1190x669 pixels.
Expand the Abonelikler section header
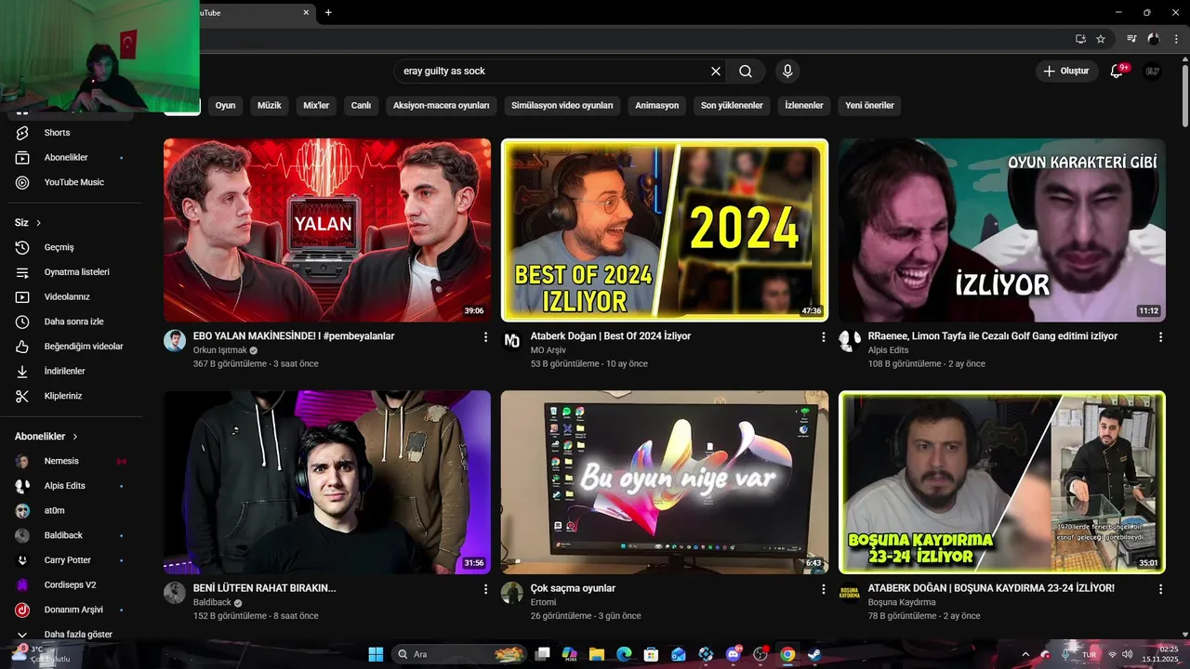click(x=46, y=437)
